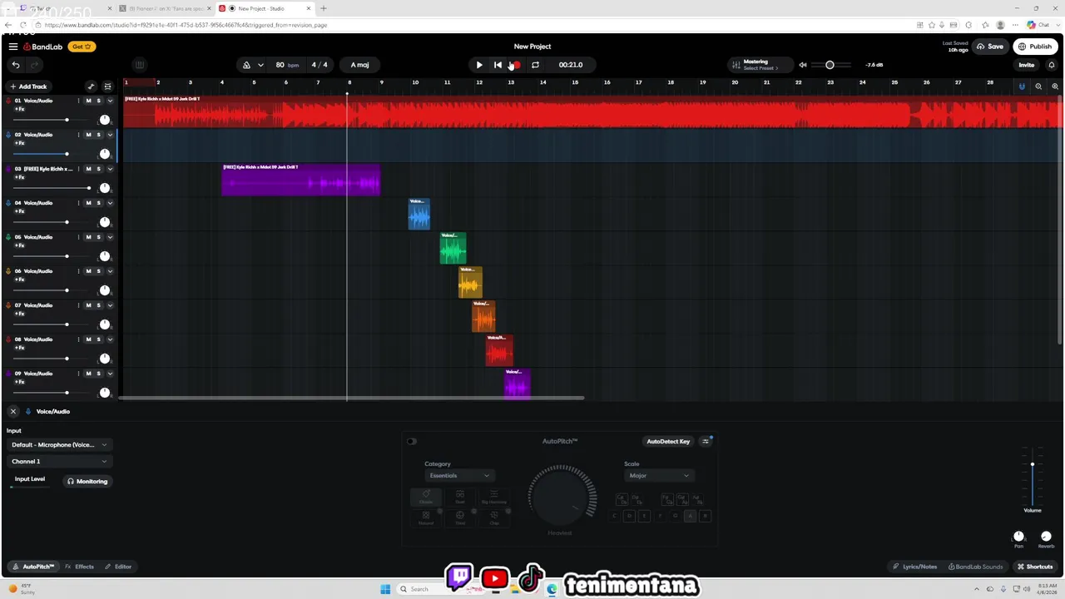Toggle the metronome icon
Screen dimensions: 1065x599
pos(246,65)
